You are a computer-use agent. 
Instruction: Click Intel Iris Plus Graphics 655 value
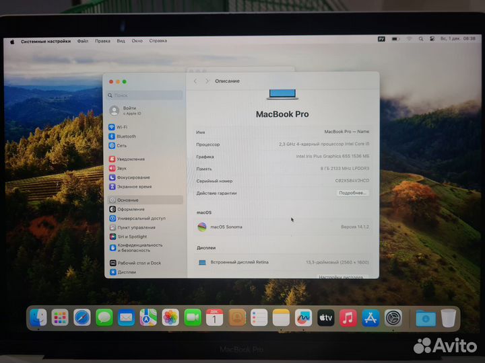click(333, 156)
